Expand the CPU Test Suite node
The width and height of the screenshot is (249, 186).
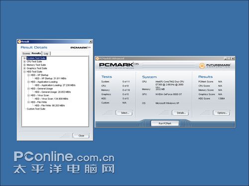coord(24,62)
